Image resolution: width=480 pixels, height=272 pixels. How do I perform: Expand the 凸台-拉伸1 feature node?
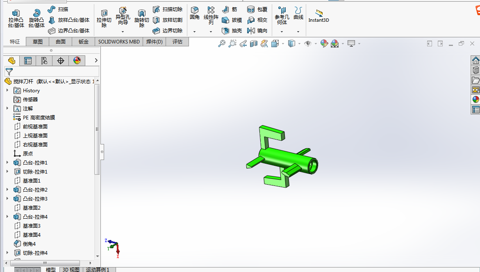[7, 162]
